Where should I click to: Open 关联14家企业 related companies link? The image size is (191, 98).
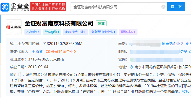[63, 51]
